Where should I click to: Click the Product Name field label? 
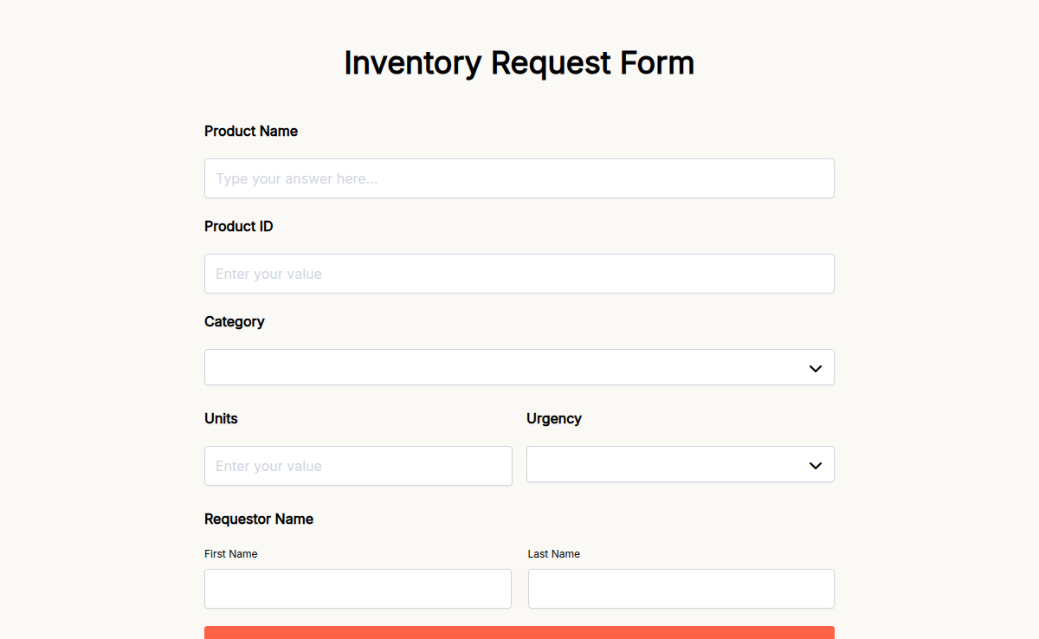[250, 131]
